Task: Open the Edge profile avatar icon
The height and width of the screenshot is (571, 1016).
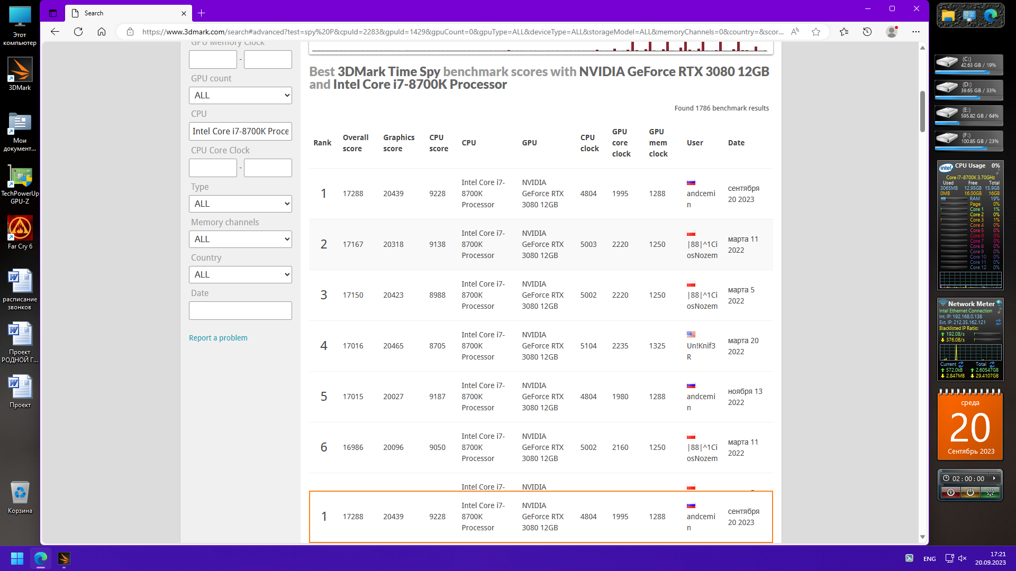Action: coord(892,32)
